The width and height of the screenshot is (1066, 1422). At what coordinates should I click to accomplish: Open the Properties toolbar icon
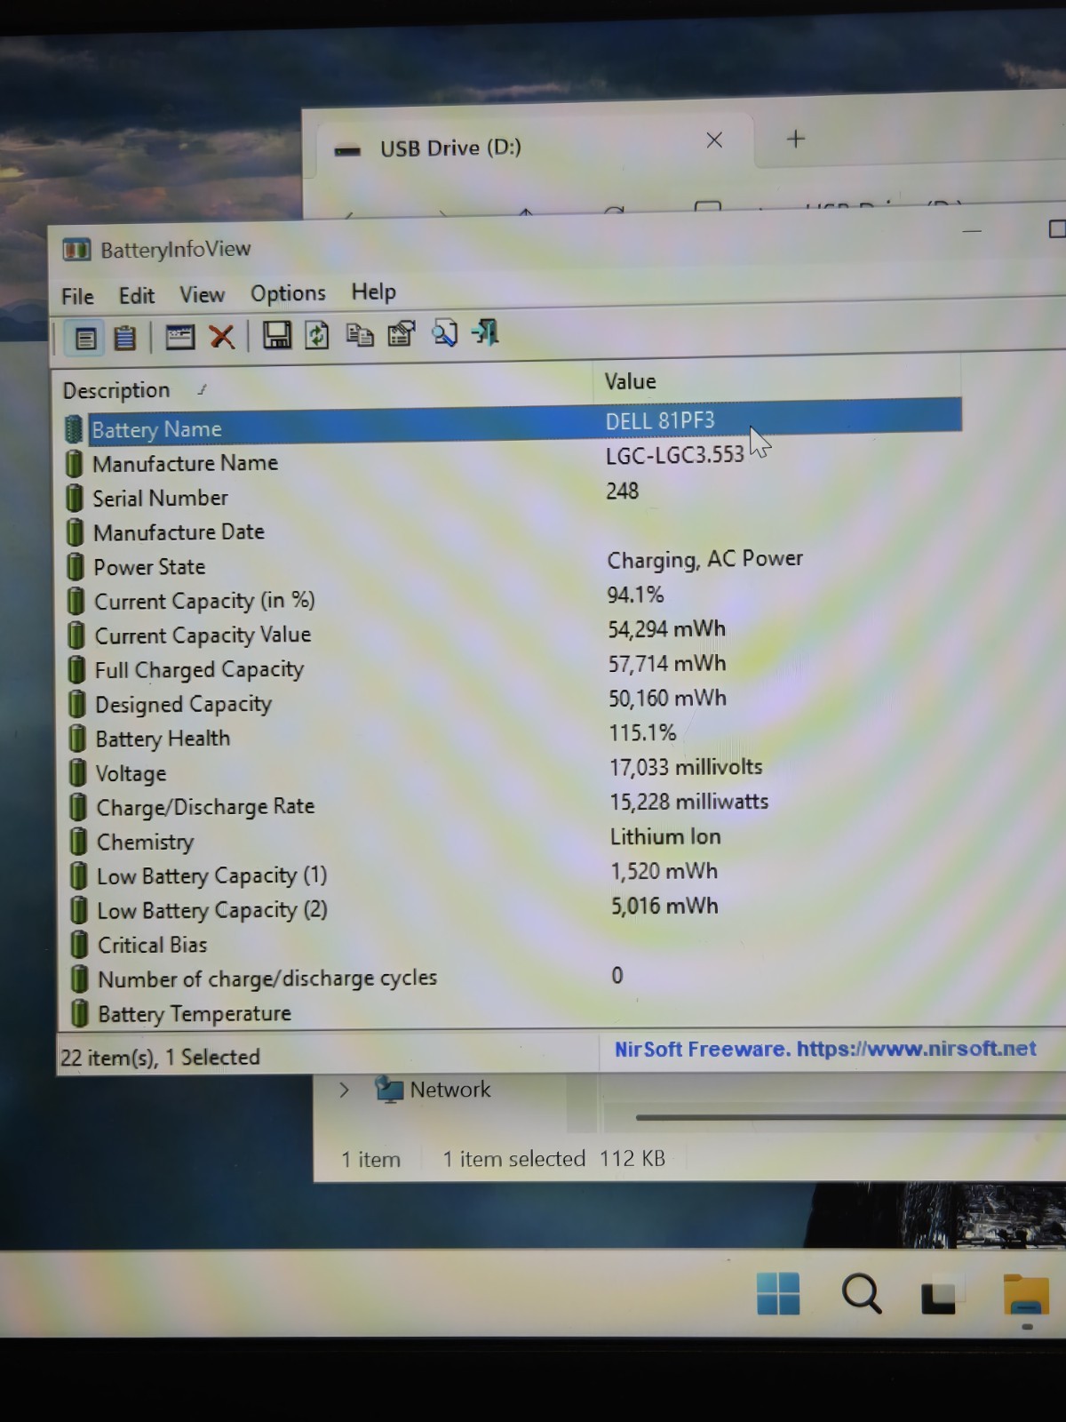pyautogui.click(x=402, y=333)
